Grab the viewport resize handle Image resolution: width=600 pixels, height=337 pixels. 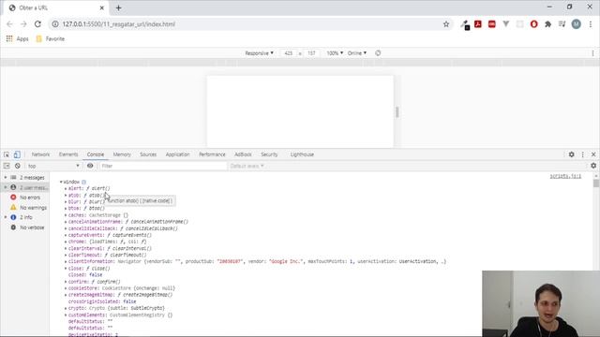[397, 112]
